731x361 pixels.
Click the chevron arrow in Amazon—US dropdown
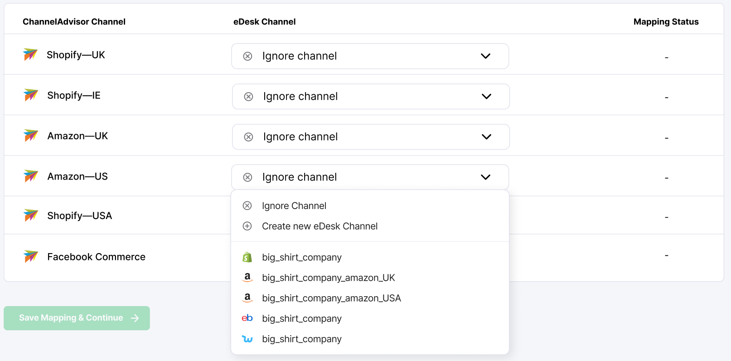point(485,177)
